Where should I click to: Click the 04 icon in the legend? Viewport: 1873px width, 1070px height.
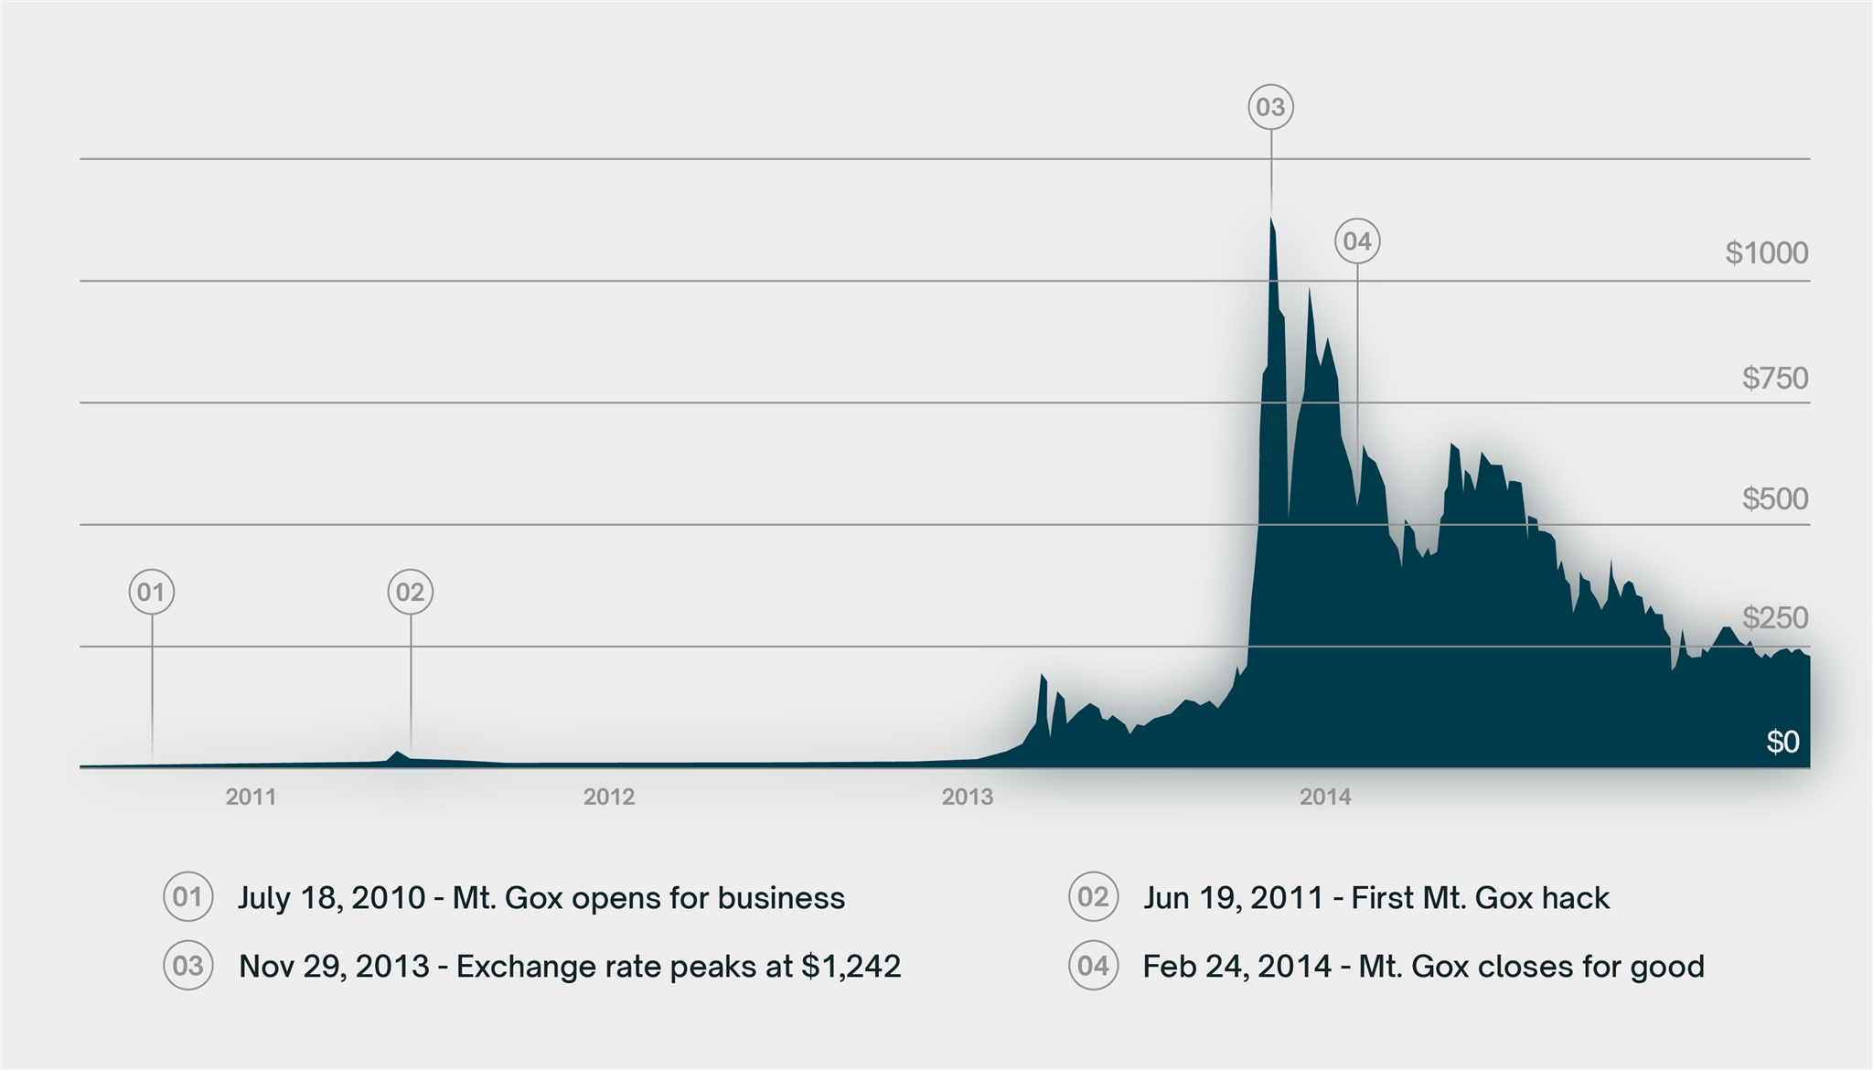tap(1093, 966)
